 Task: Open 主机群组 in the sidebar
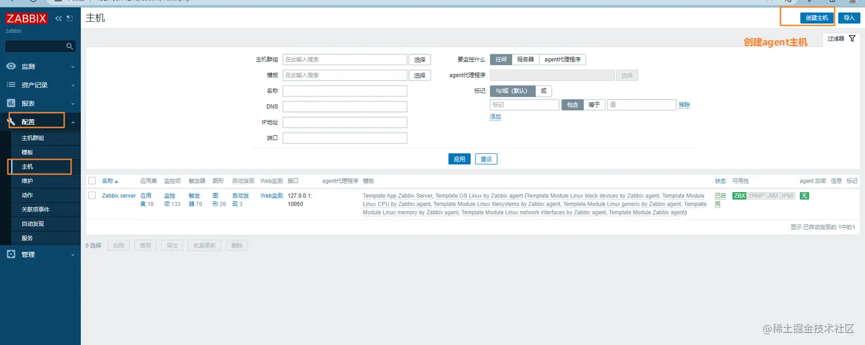(33, 138)
